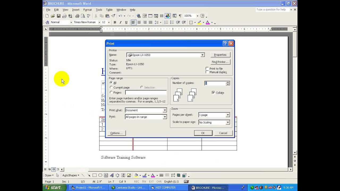Click the Insert WordArt icon
Screen dimensions: 340x191
112,175
